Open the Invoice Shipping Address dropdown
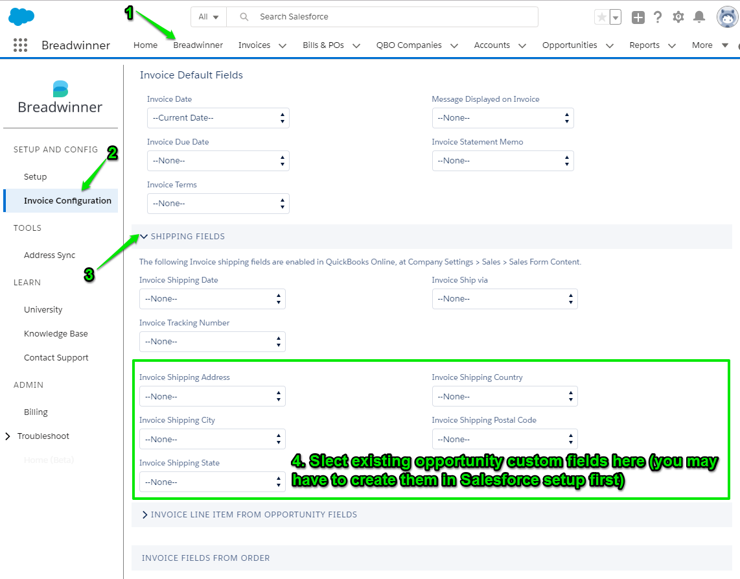This screenshot has width=740, height=579. [x=213, y=397]
